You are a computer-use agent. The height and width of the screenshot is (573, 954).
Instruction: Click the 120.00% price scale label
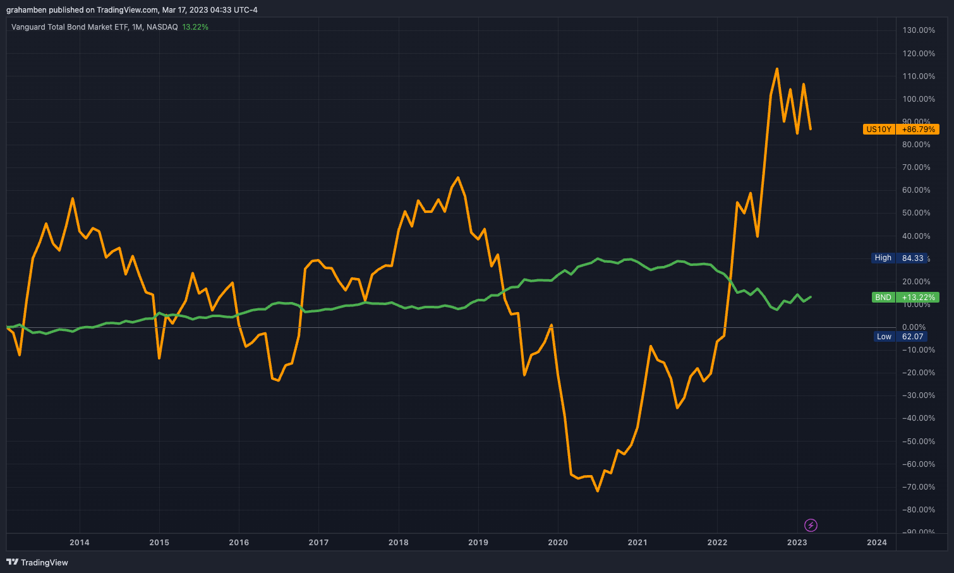(x=919, y=54)
